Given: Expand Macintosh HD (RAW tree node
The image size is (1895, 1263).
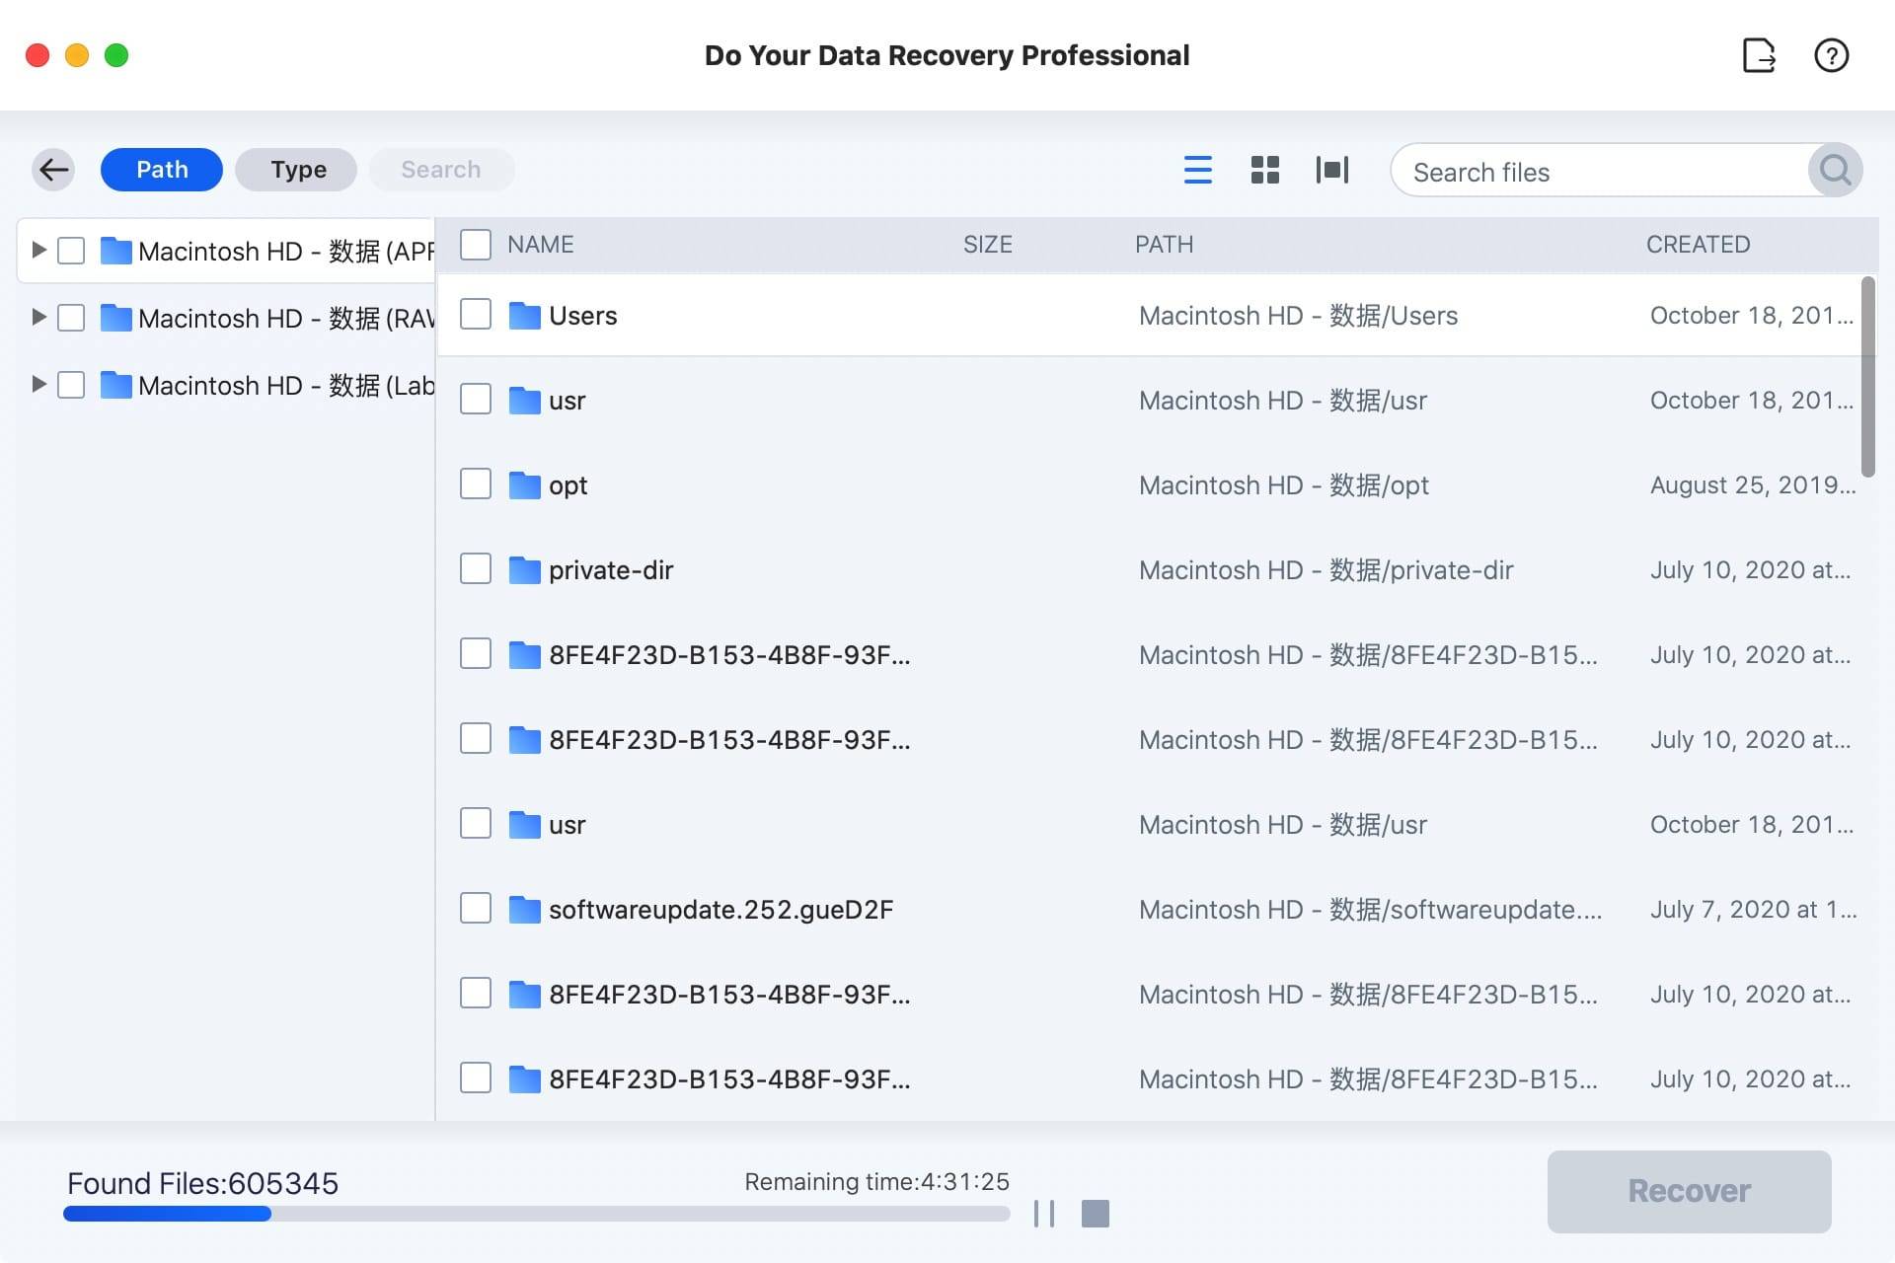Looking at the screenshot, I should pos(38,317).
